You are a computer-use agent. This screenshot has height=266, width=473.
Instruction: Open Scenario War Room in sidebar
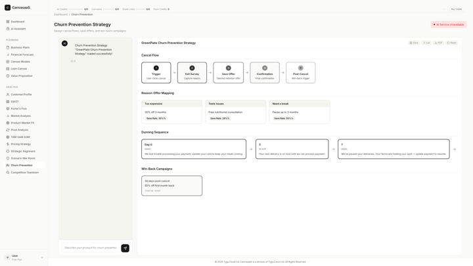point(24,158)
